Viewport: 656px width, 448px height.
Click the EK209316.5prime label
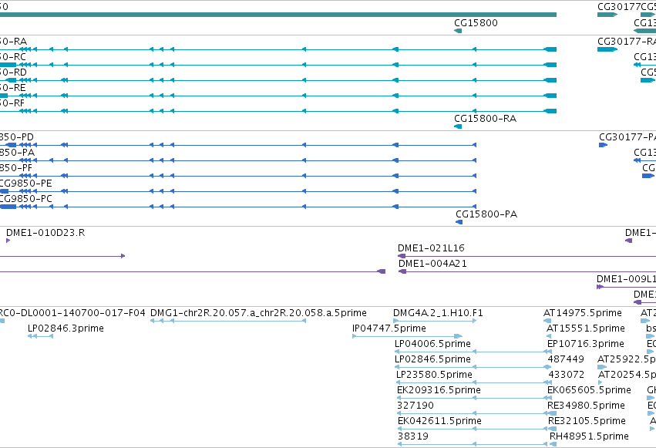pyautogui.click(x=439, y=390)
